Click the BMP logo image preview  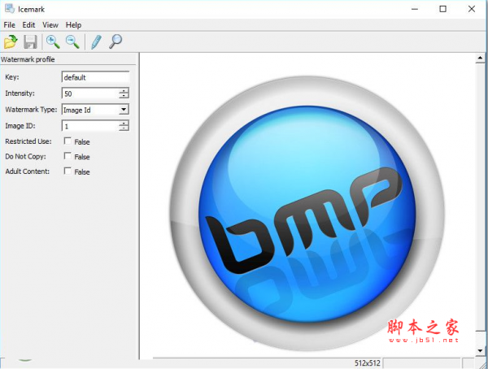[307, 213]
